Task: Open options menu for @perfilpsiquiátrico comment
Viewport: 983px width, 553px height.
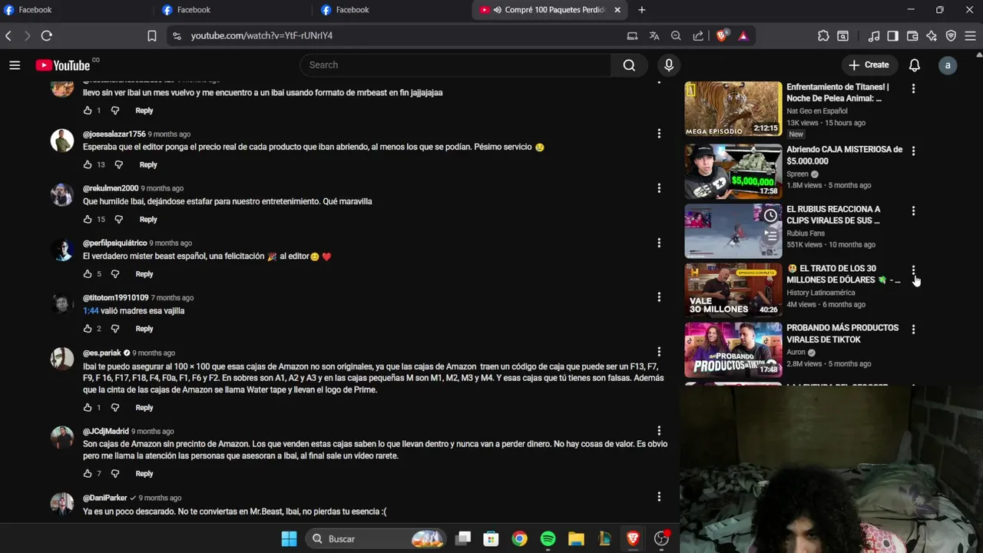Action: click(659, 243)
